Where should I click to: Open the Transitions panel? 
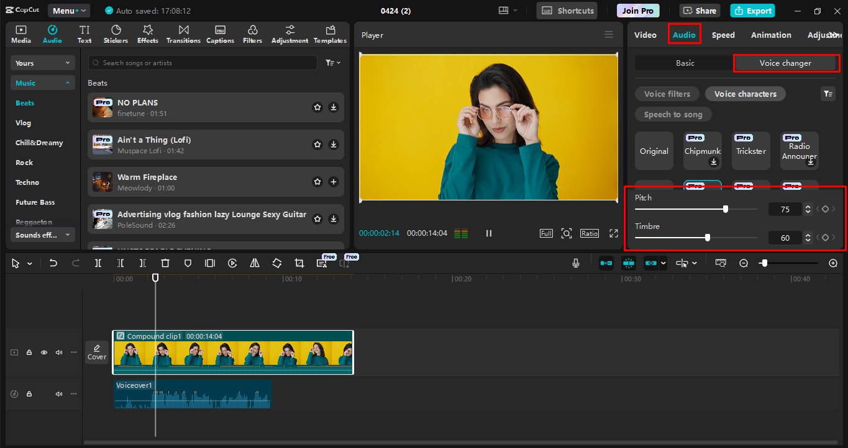tap(183, 34)
